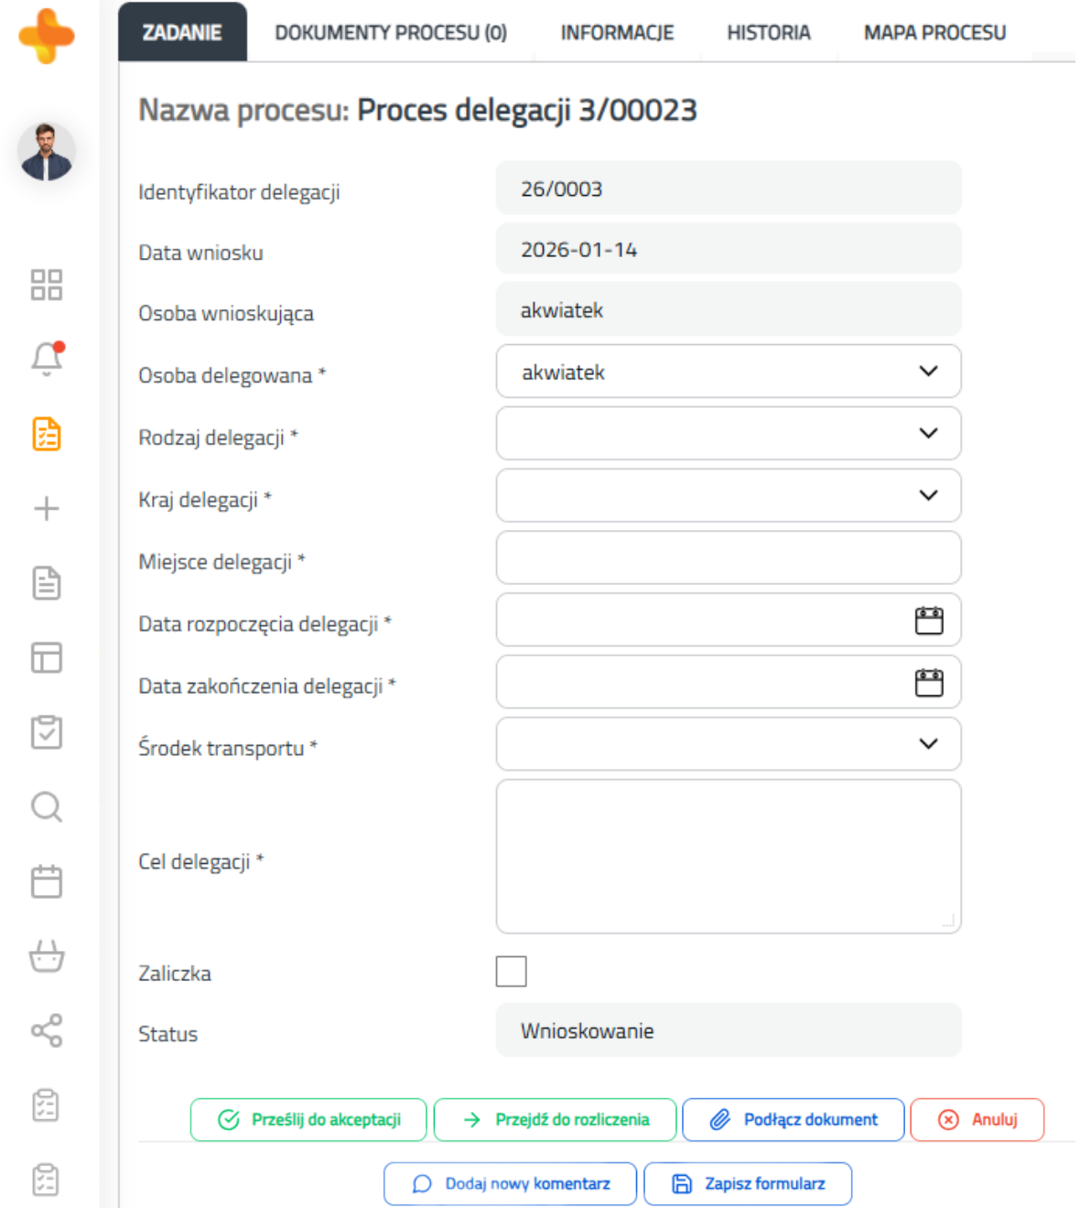Click the share nodes sidebar icon

tap(47, 1030)
